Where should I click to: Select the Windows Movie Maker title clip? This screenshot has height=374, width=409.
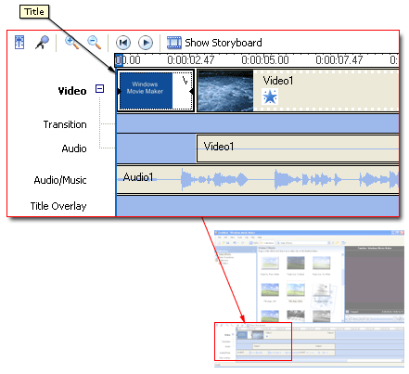pyautogui.click(x=156, y=90)
